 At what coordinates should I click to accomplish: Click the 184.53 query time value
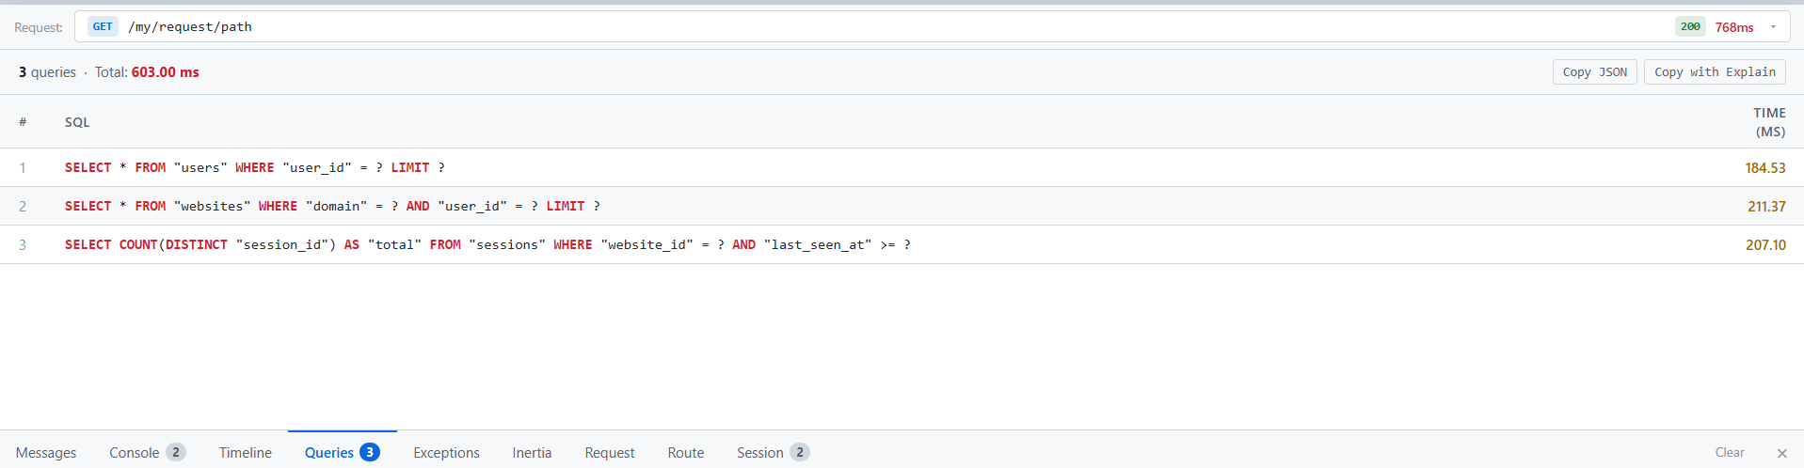pyautogui.click(x=1764, y=168)
